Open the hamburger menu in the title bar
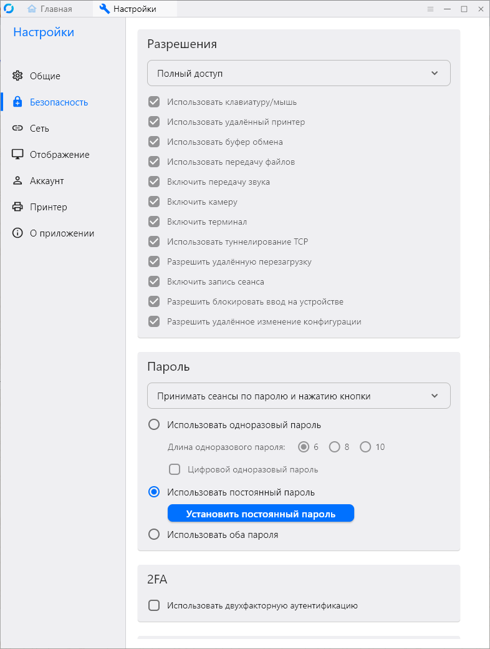This screenshot has height=649, width=490. [430, 9]
